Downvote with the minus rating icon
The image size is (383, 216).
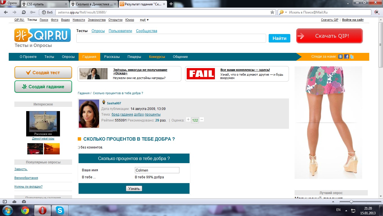202,120
